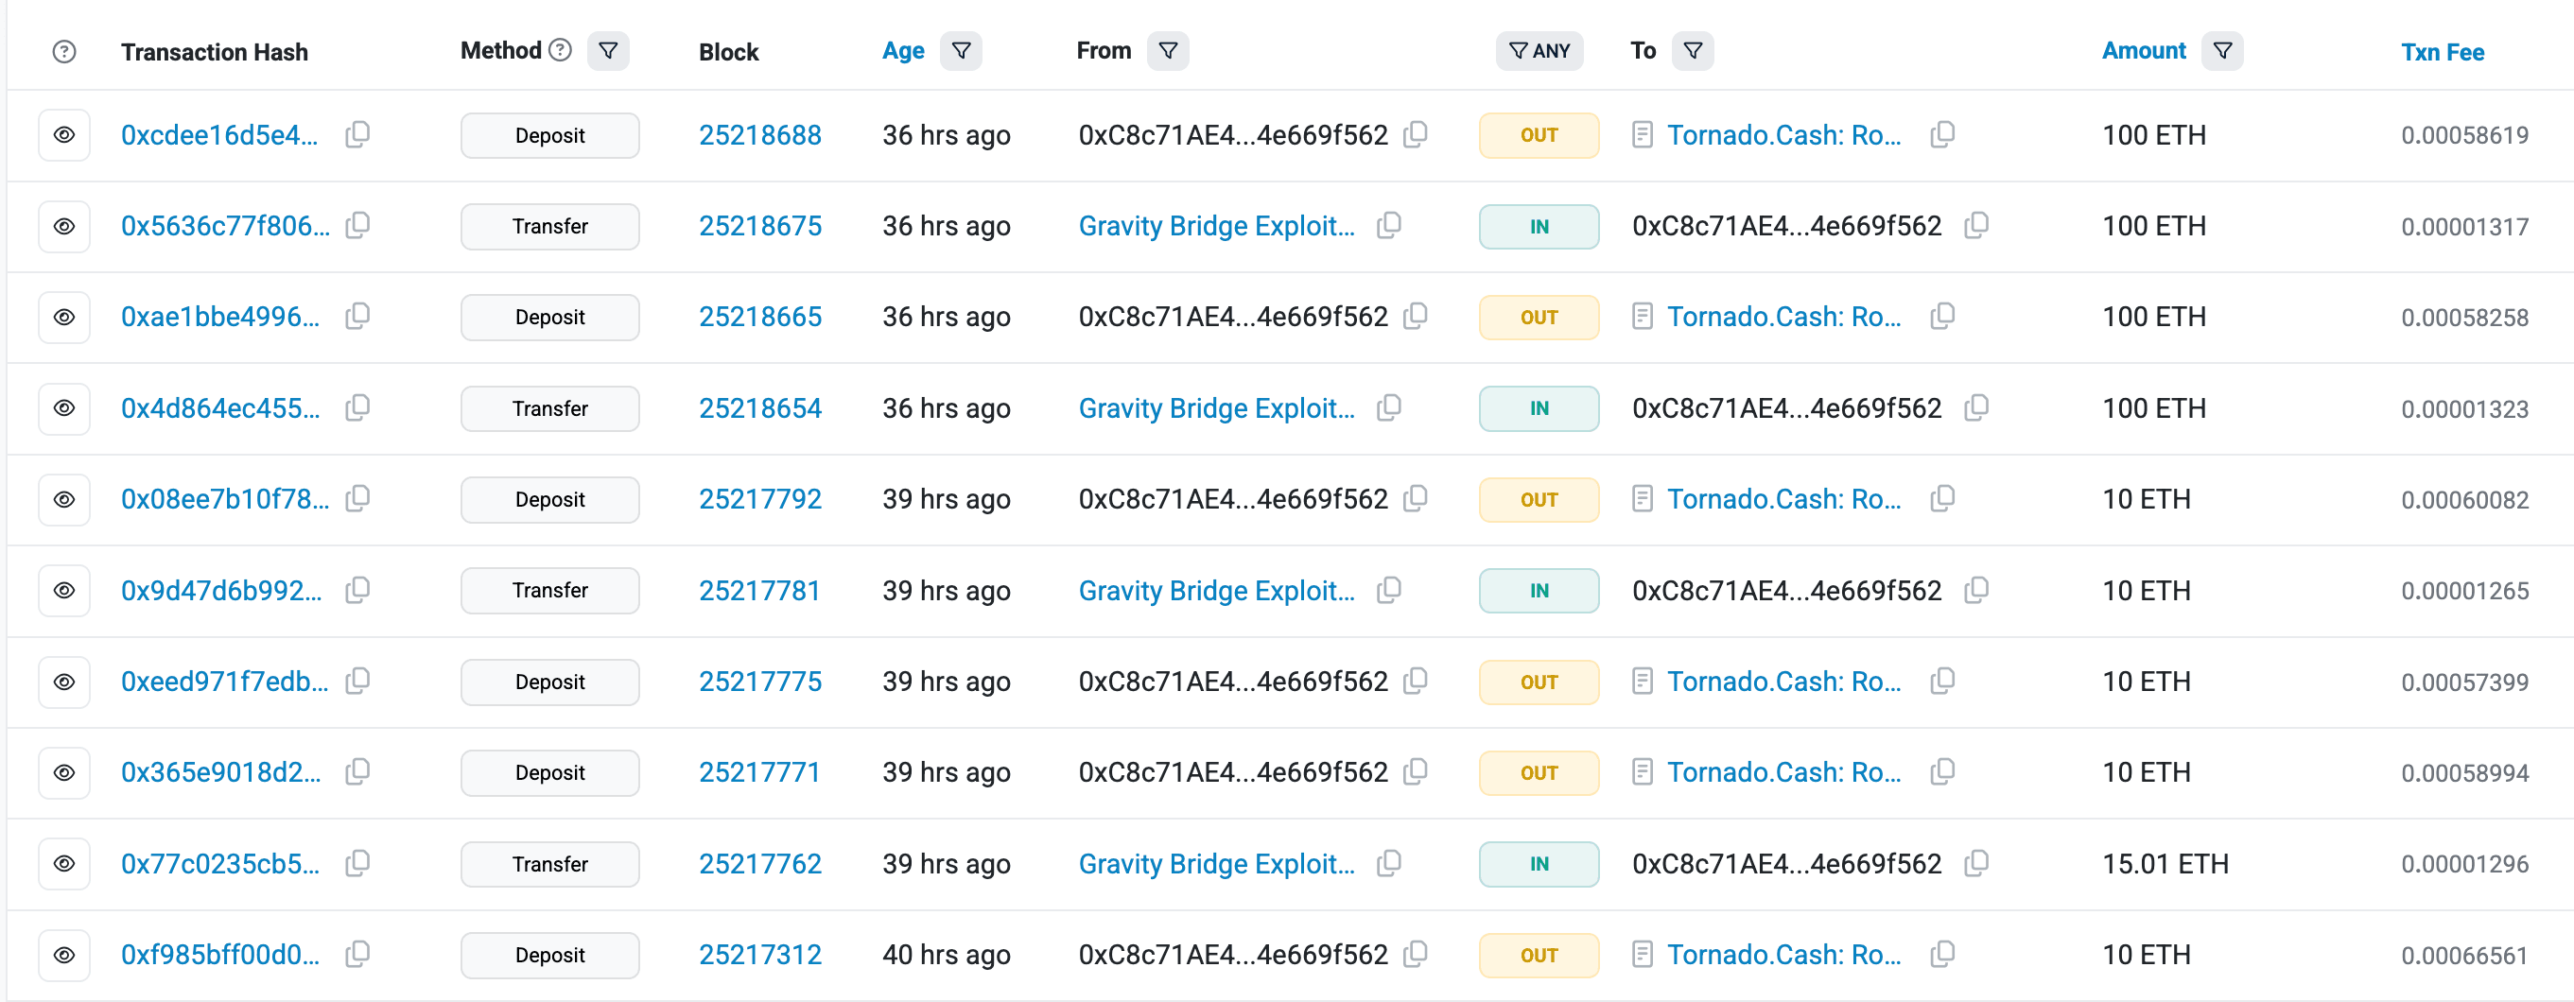Screen dimensions: 2574x1002
Task: Copy Gravity Bridge Exploit address in block 25217781 row
Action: click(1389, 590)
